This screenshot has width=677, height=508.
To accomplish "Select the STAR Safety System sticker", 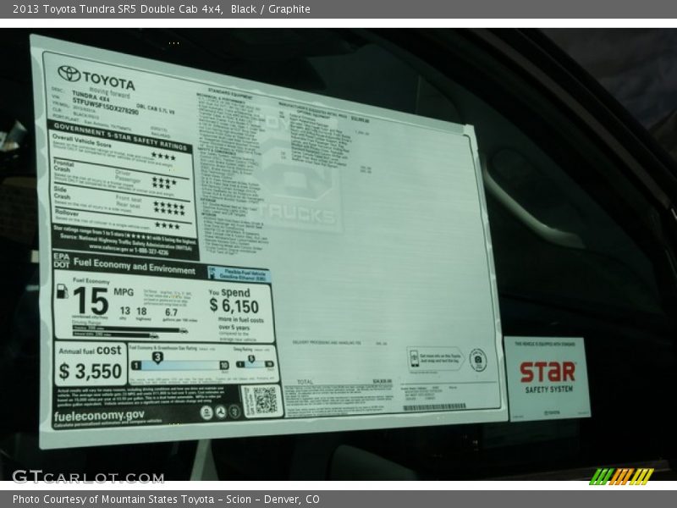I will pos(547,378).
